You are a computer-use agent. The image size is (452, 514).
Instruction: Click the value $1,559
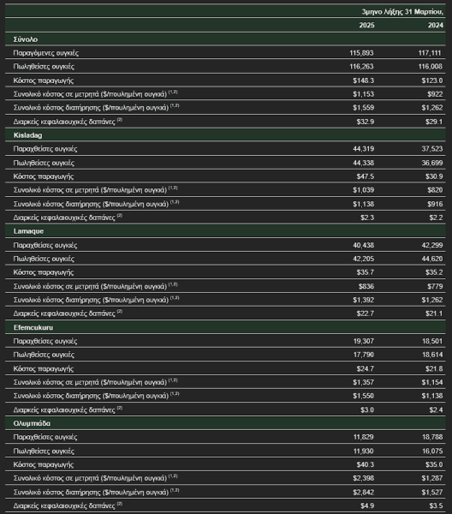tap(364, 108)
